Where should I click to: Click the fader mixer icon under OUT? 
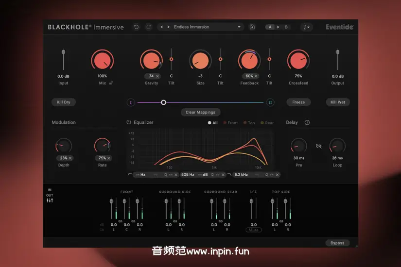pos(50,201)
